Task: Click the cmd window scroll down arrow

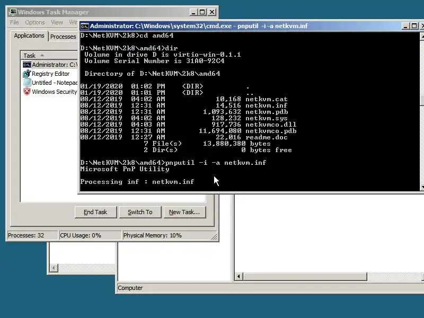Action: (x=422, y=187)
